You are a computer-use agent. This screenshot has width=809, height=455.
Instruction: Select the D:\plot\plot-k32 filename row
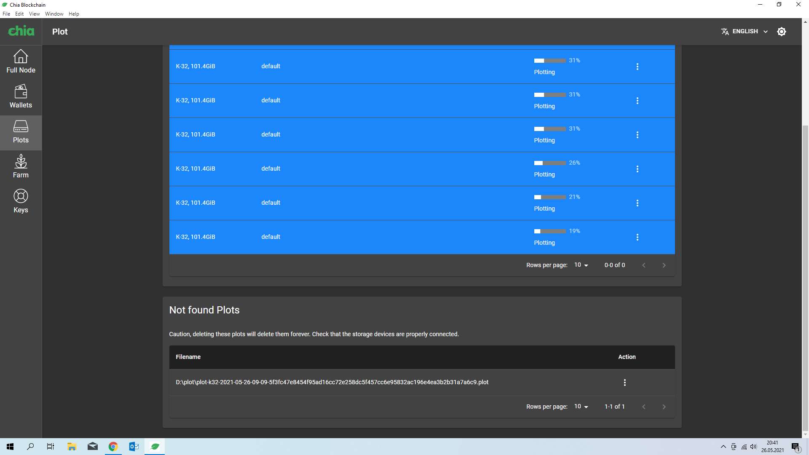422,383
